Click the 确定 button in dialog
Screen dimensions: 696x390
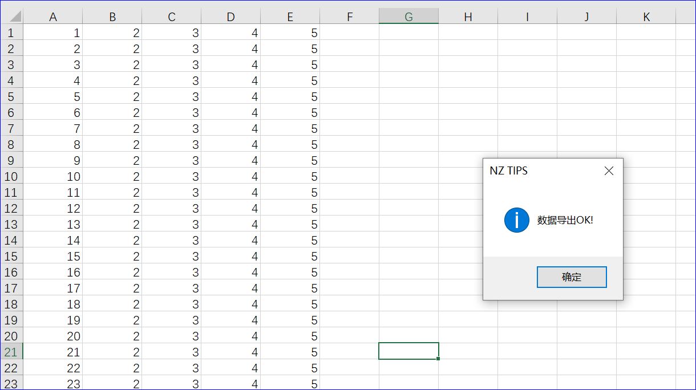tap(571, 277)
